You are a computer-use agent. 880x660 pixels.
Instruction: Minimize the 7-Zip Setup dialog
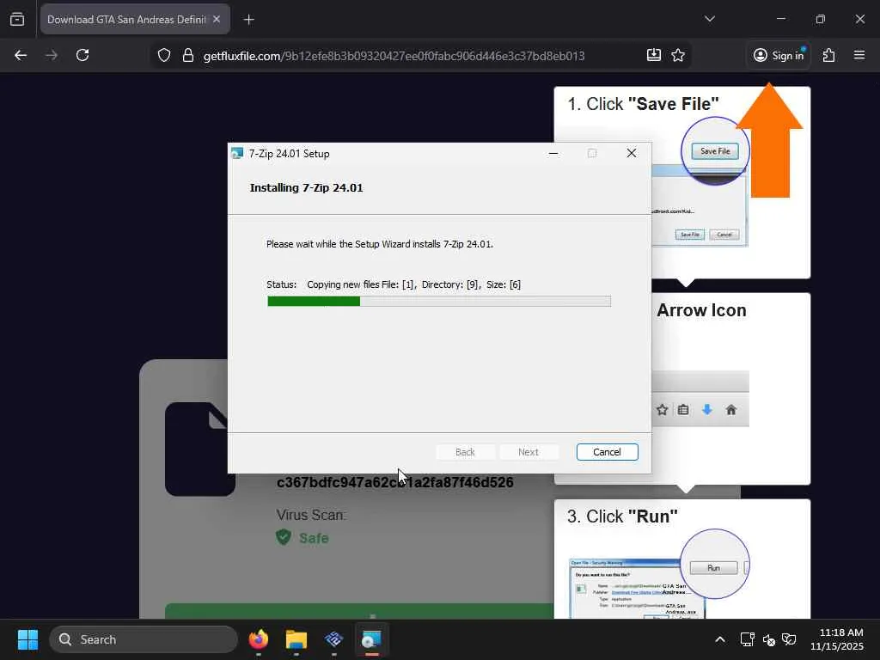(x=553, y=153)
